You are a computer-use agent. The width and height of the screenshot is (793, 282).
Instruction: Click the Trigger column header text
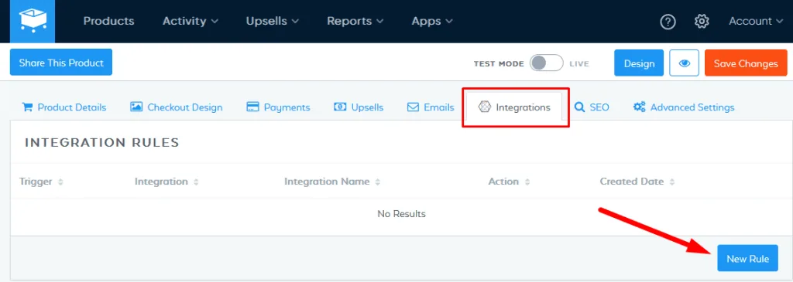tap(36, 182)
